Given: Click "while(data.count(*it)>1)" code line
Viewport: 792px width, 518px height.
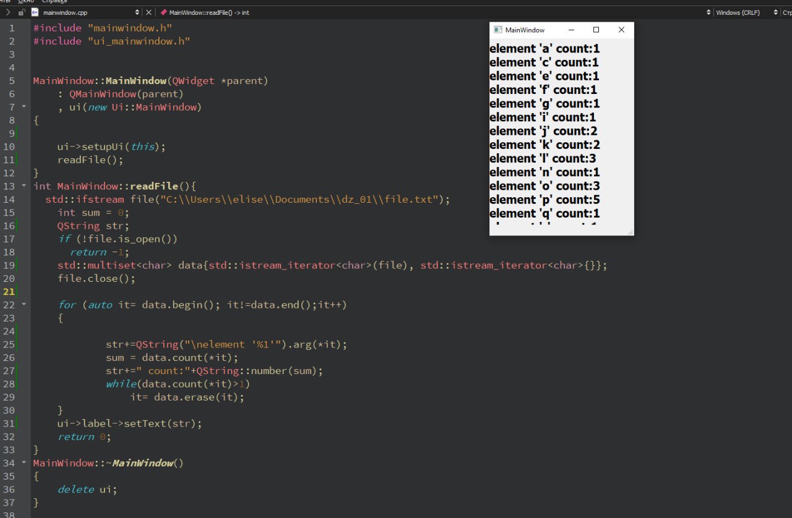Looking at the screenshot, I should 178,384.
